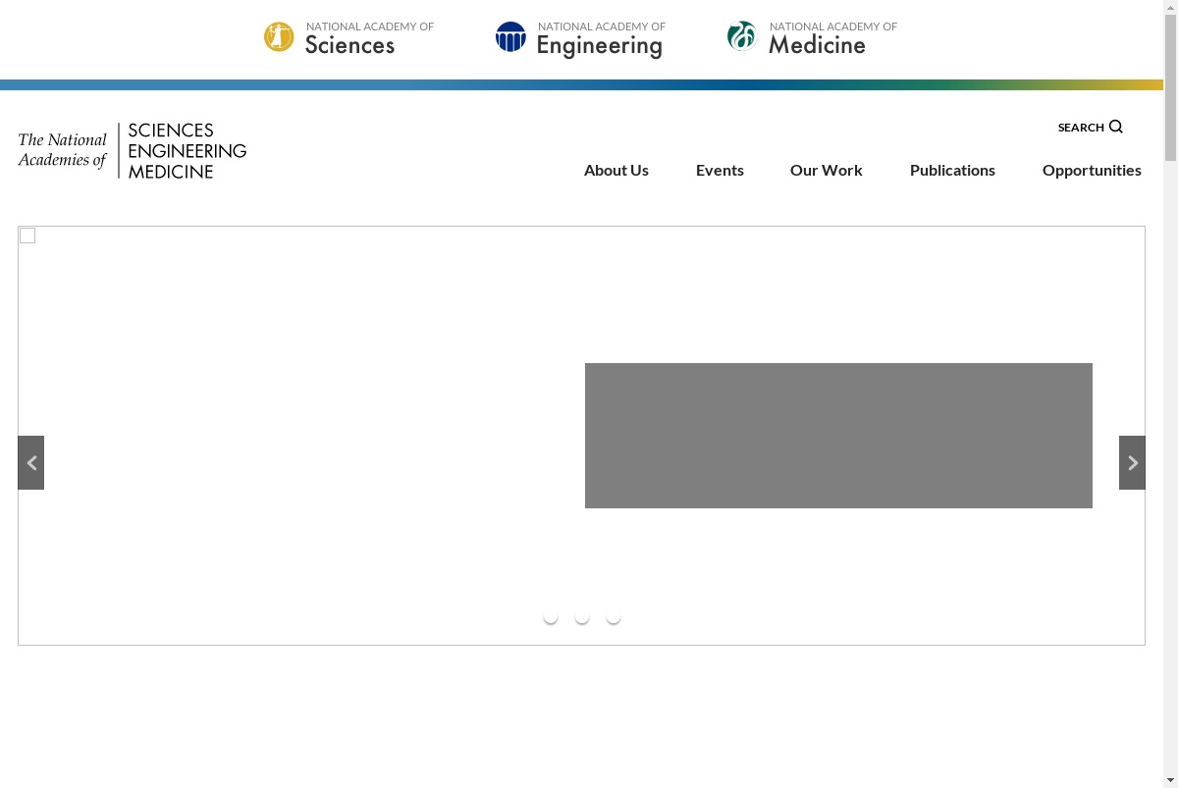
Task: Click the scroll down arrow of the scrollbar
Action: 1170,780
